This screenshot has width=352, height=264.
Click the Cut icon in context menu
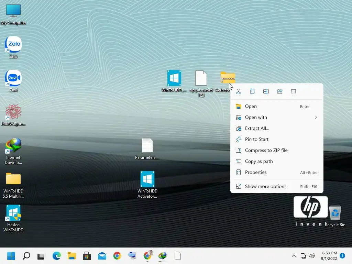(x=239, y=91)
